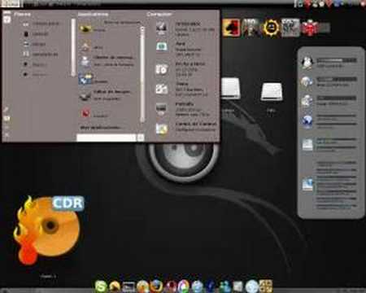The image size is (366, 293).
Task: Click the tan grid icon ending the dock
Action: coord(266,286)
